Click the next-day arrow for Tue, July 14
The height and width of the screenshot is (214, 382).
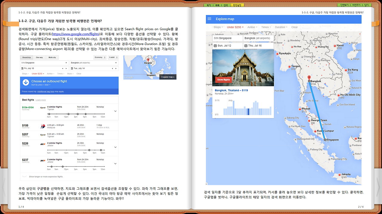coord(116,68)
